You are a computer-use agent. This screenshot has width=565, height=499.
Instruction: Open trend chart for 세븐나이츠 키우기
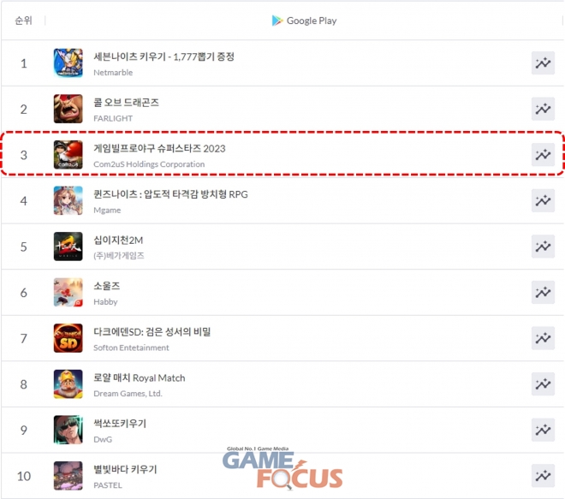(x=543, y=63)
